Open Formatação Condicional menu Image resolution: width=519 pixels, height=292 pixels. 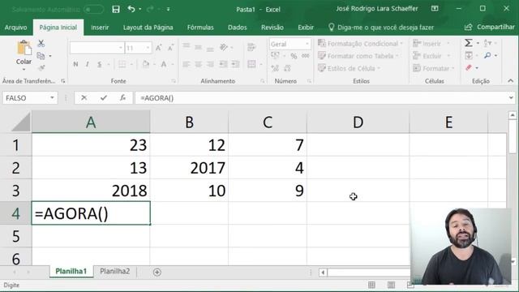[360, 43]
